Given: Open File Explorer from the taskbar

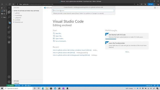Looking at the screenshot, I should [47, 88].
